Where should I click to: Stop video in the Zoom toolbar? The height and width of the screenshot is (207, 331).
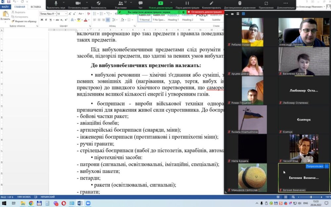point(78,5)
